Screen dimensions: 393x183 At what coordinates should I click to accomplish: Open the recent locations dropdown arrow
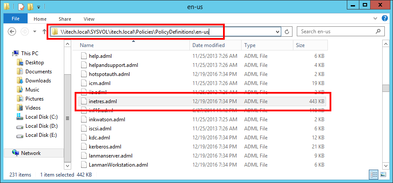(35, 32)
